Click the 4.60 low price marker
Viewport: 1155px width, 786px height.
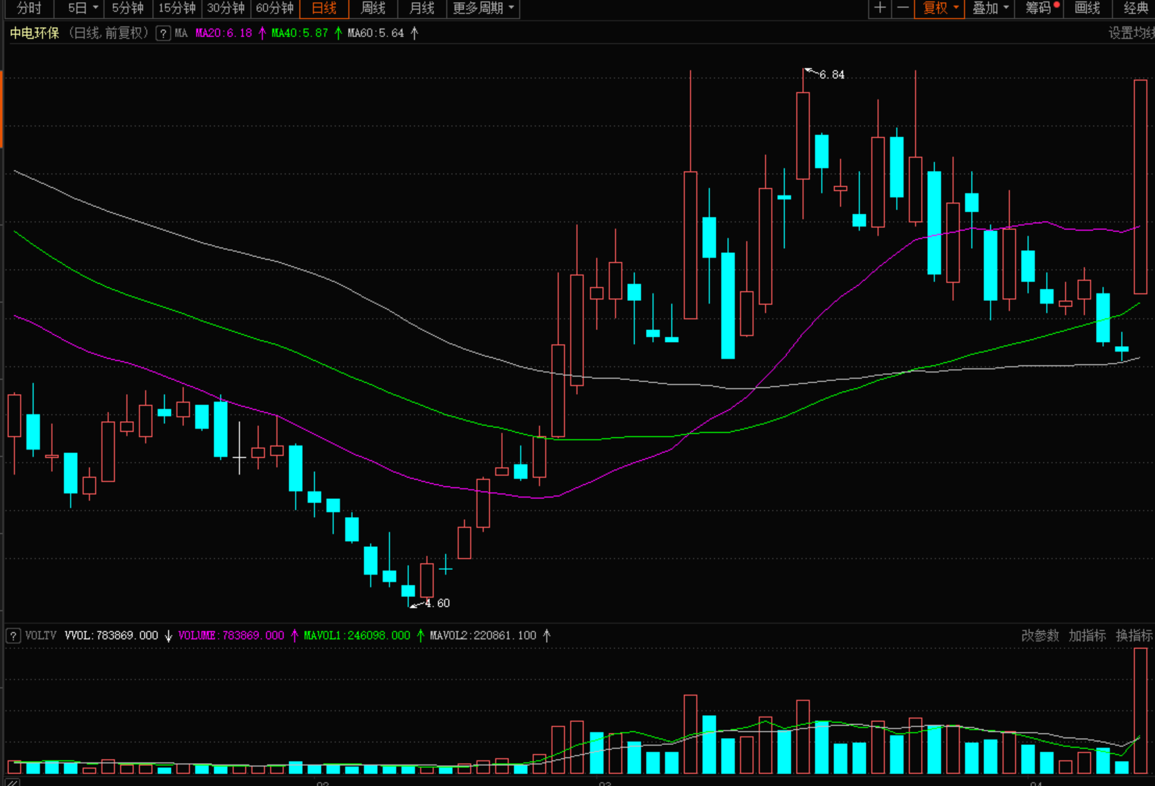437,603
